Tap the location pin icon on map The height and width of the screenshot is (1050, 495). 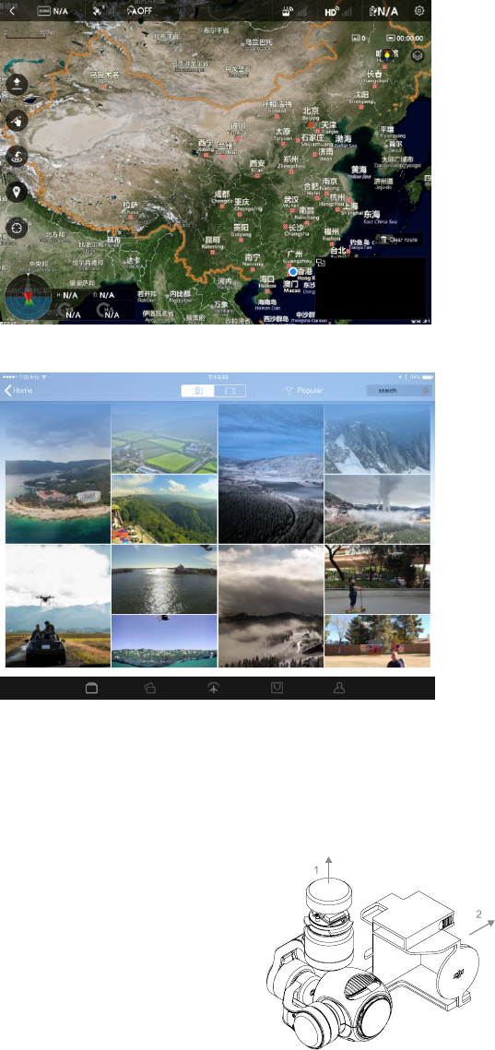tap(17, 192)
